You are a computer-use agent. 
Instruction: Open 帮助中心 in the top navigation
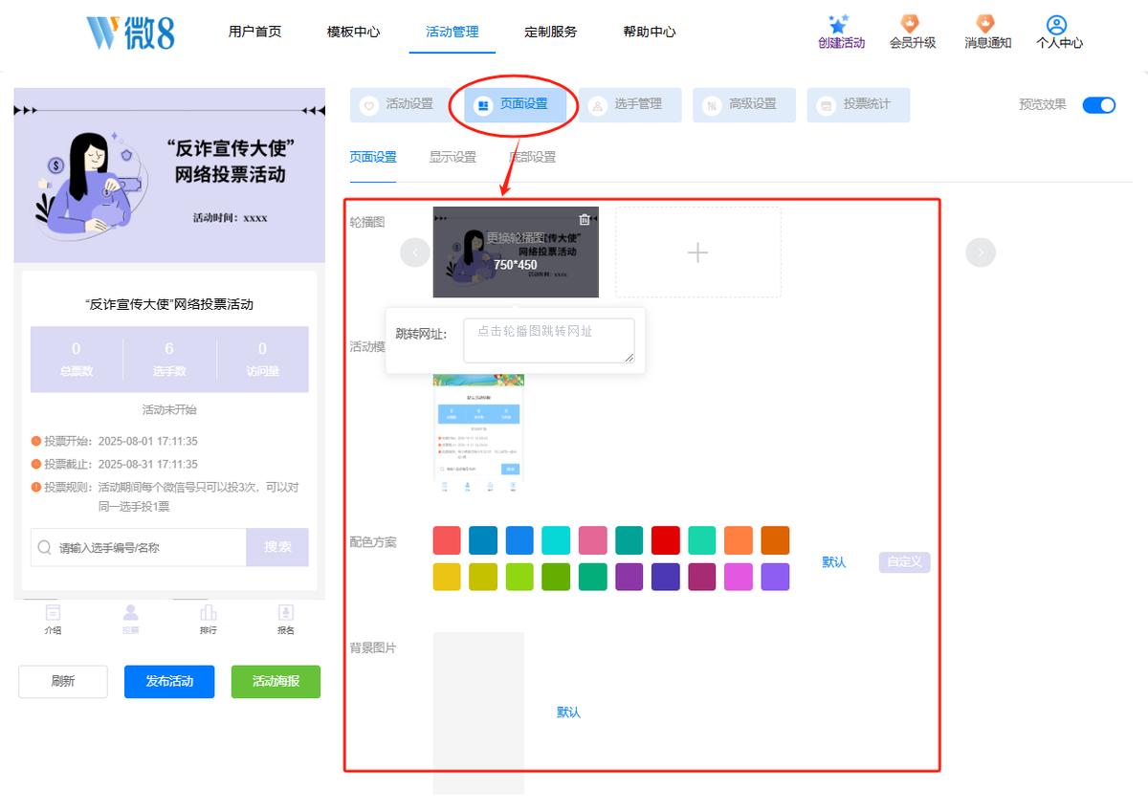[x=650, y=32]
